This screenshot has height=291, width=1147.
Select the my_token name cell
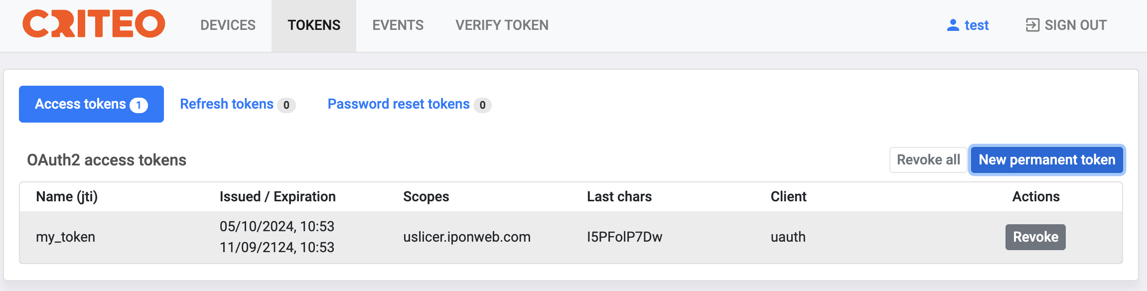point(65,237)
